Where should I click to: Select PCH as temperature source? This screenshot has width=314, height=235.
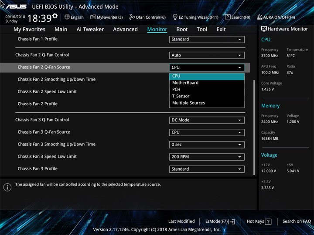pos(207,90)
